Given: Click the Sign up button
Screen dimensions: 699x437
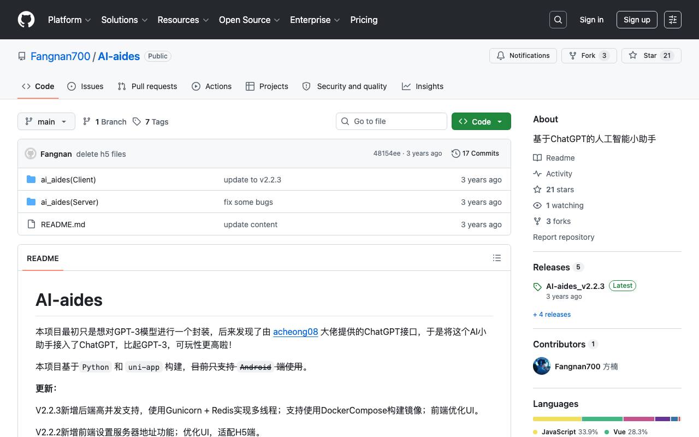Looking at the screenshot, I should [637, 20].
